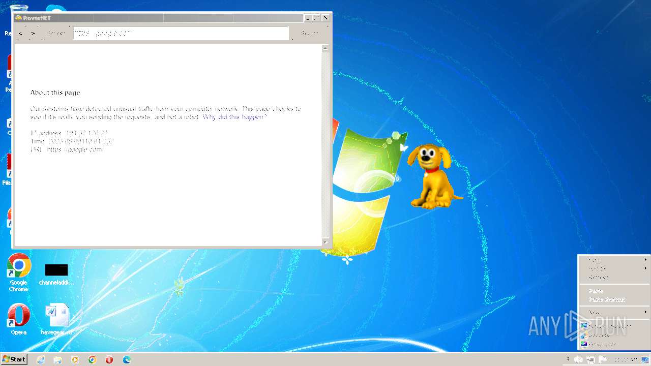651x366 pixels.
Task: Click the RoverNET icon in the title bar
Action: click(x=18, y=18)
